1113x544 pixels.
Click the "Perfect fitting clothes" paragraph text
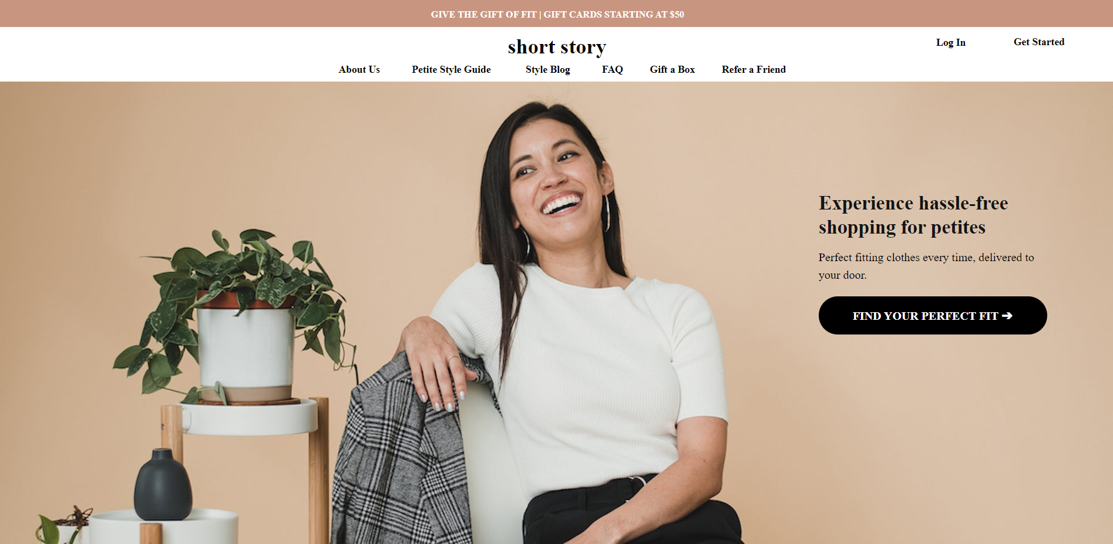click(x=926, y=266)
